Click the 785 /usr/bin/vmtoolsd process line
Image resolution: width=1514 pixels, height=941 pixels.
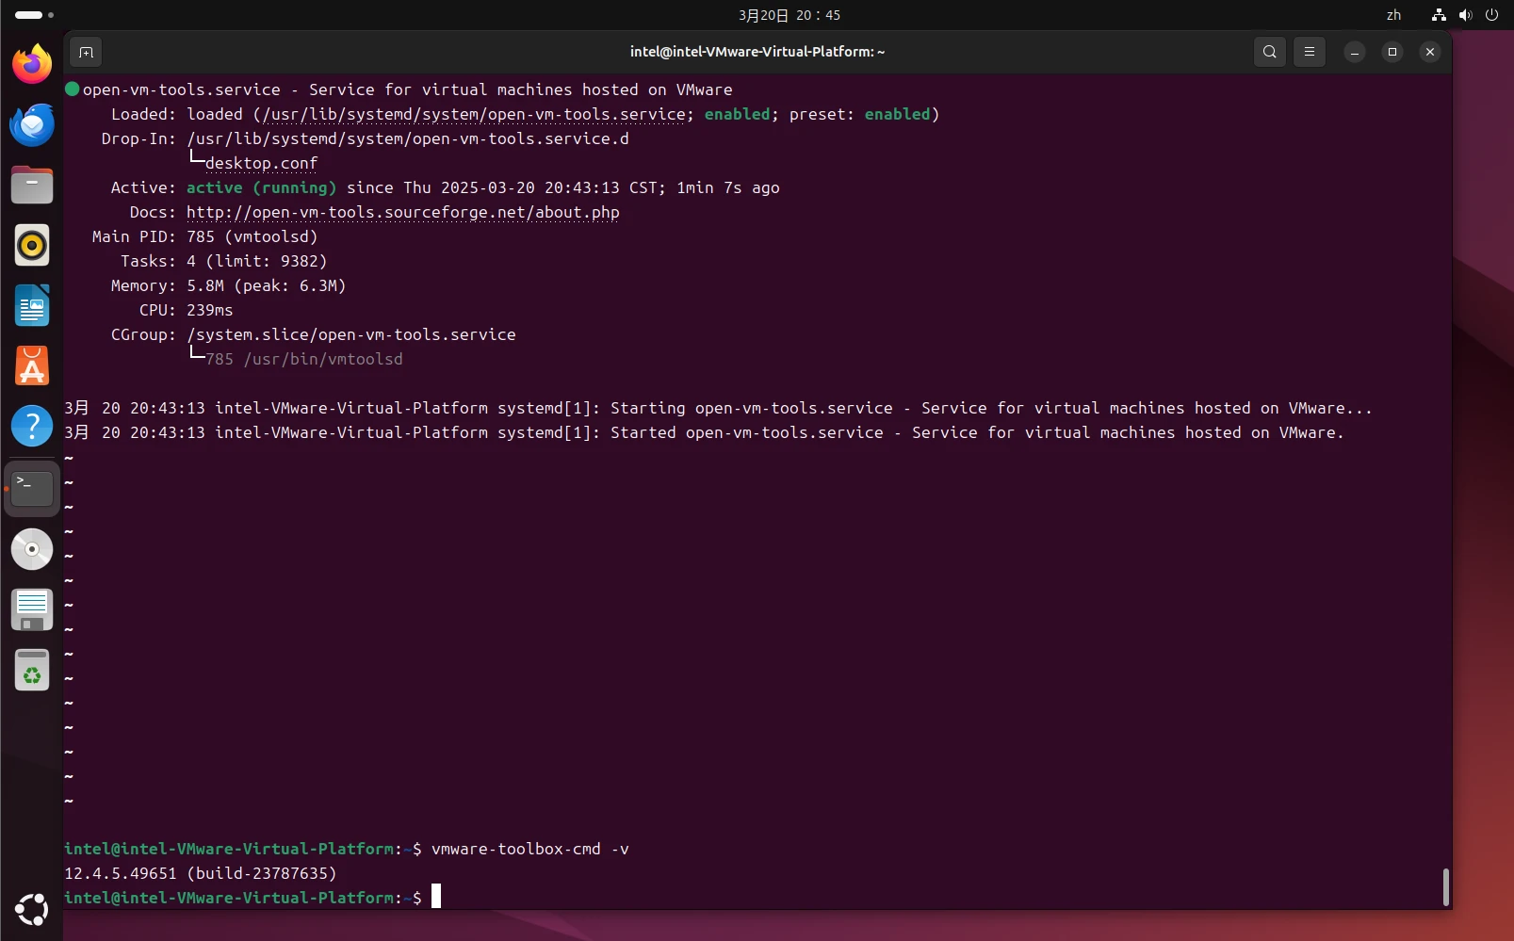(x=304, y=359)
